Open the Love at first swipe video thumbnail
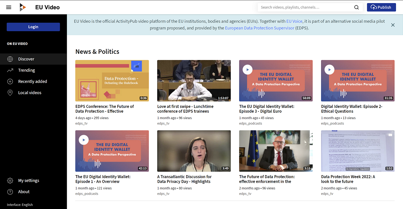 [194, 81]
